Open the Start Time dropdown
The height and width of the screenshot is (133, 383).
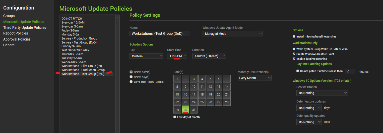(x=177, y=56)
